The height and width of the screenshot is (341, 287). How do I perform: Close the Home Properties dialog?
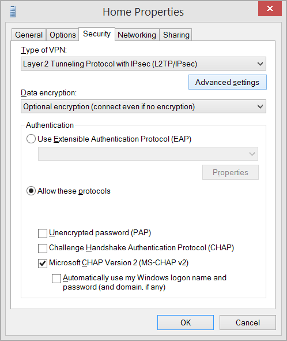coord(270,9)
